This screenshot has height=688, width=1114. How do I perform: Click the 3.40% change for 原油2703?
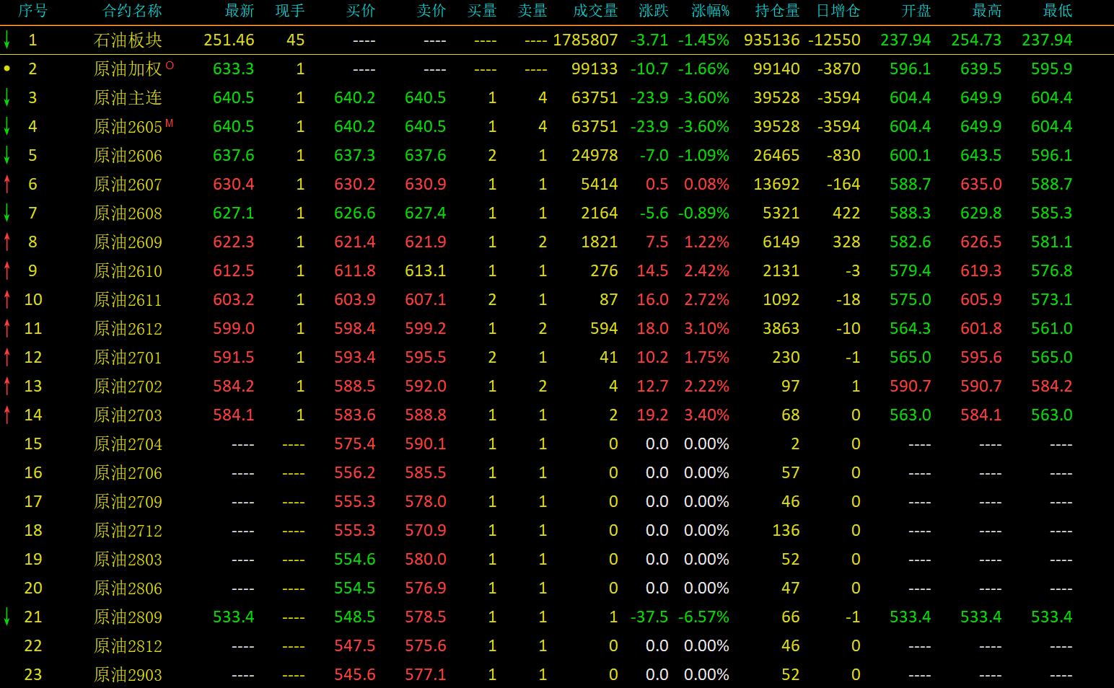(706, 415)
